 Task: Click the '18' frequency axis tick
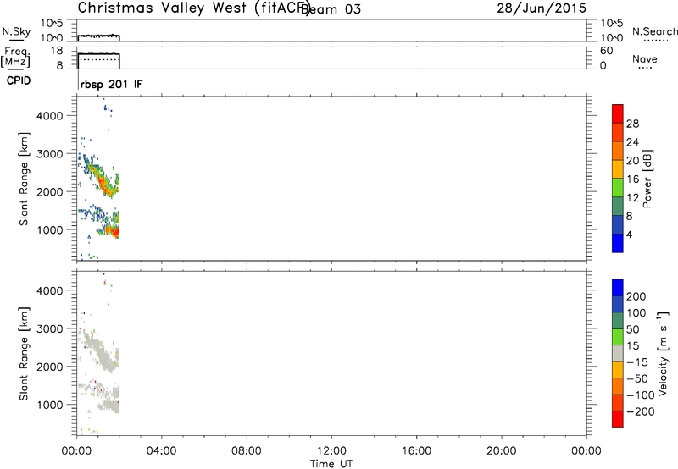[x=57, y=51]
